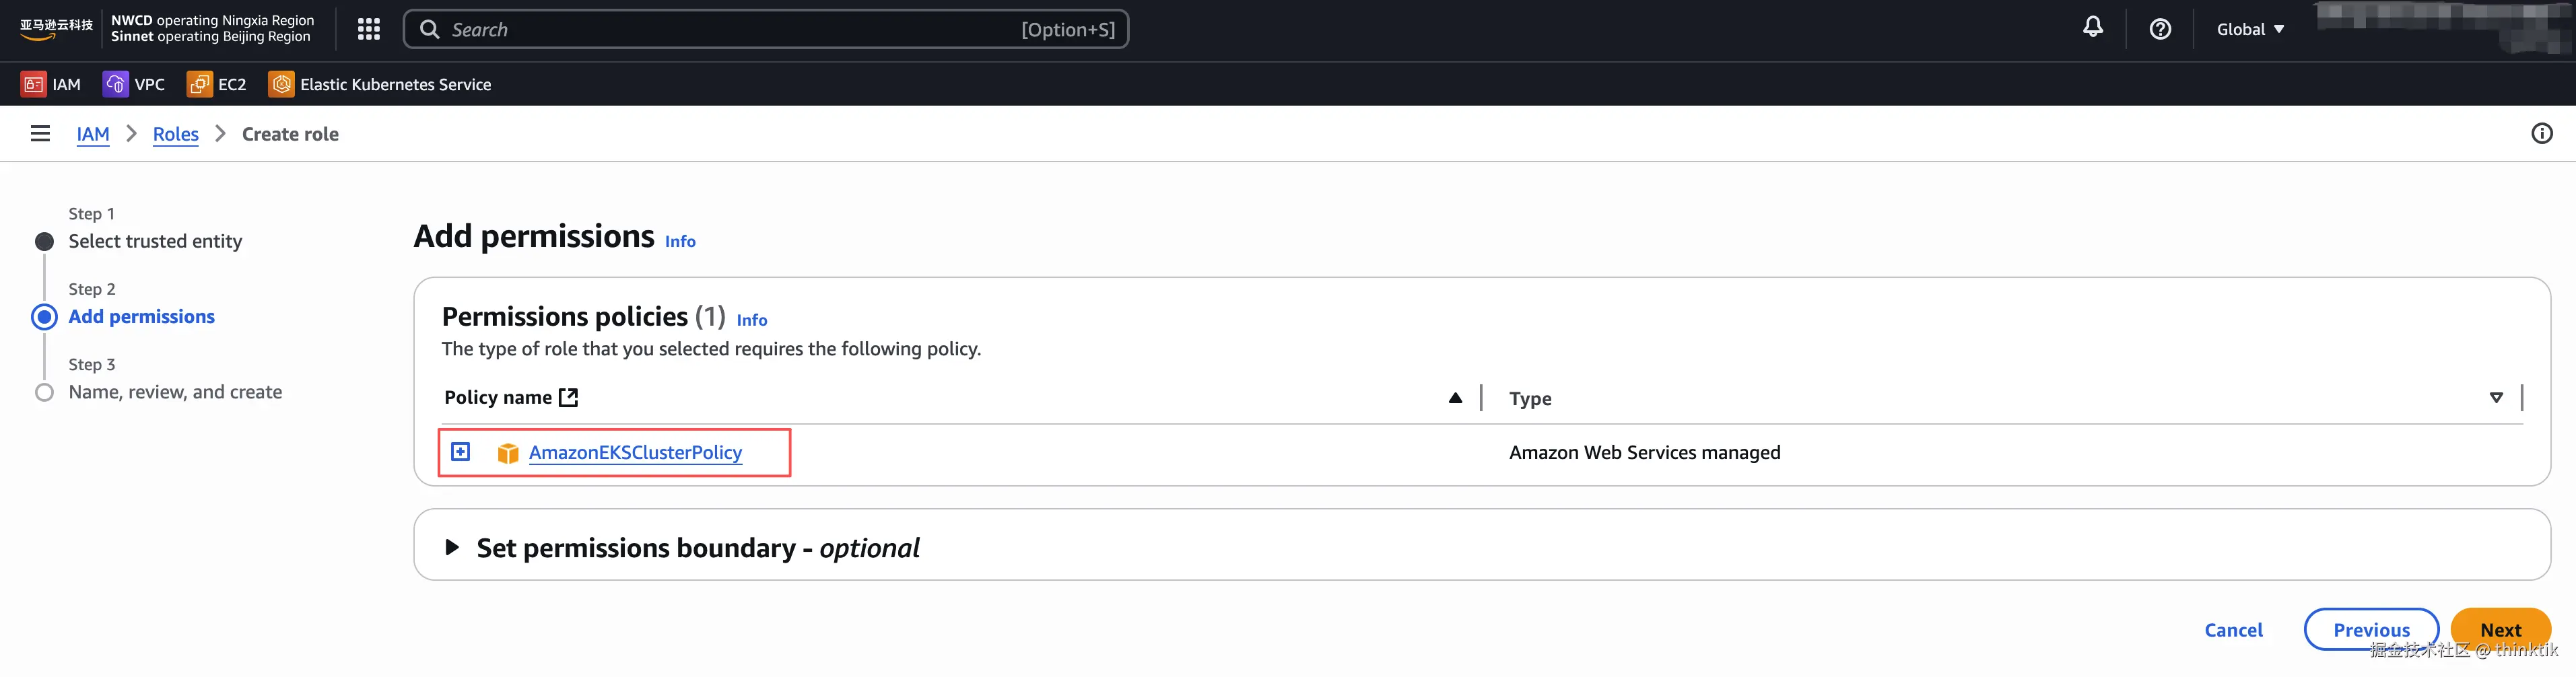The height and width of the screenshot is (677, 2576).
Task: Click the NWCD operating Ningxia Region text
Action: 212,20
